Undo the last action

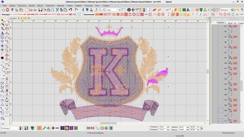tap(71, 10)
